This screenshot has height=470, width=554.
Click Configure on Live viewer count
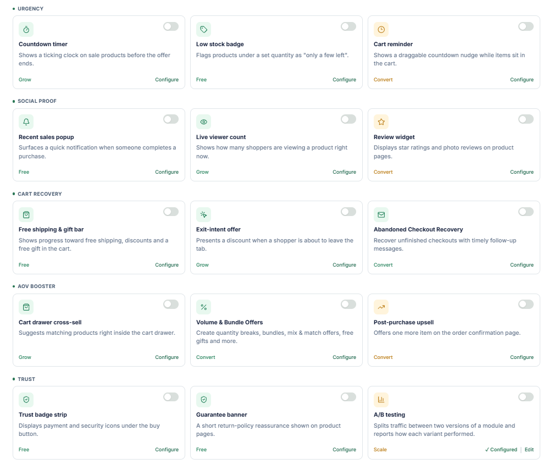[344, 172]
